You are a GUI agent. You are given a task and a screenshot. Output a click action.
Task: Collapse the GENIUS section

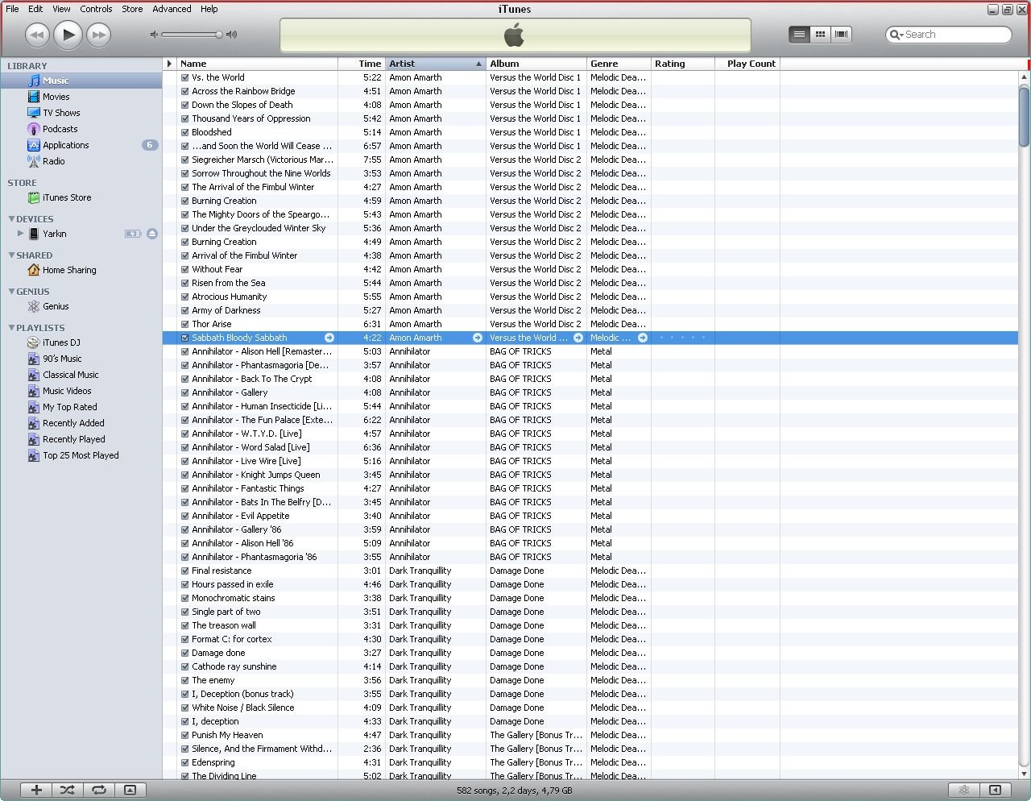tap(11, 291)
